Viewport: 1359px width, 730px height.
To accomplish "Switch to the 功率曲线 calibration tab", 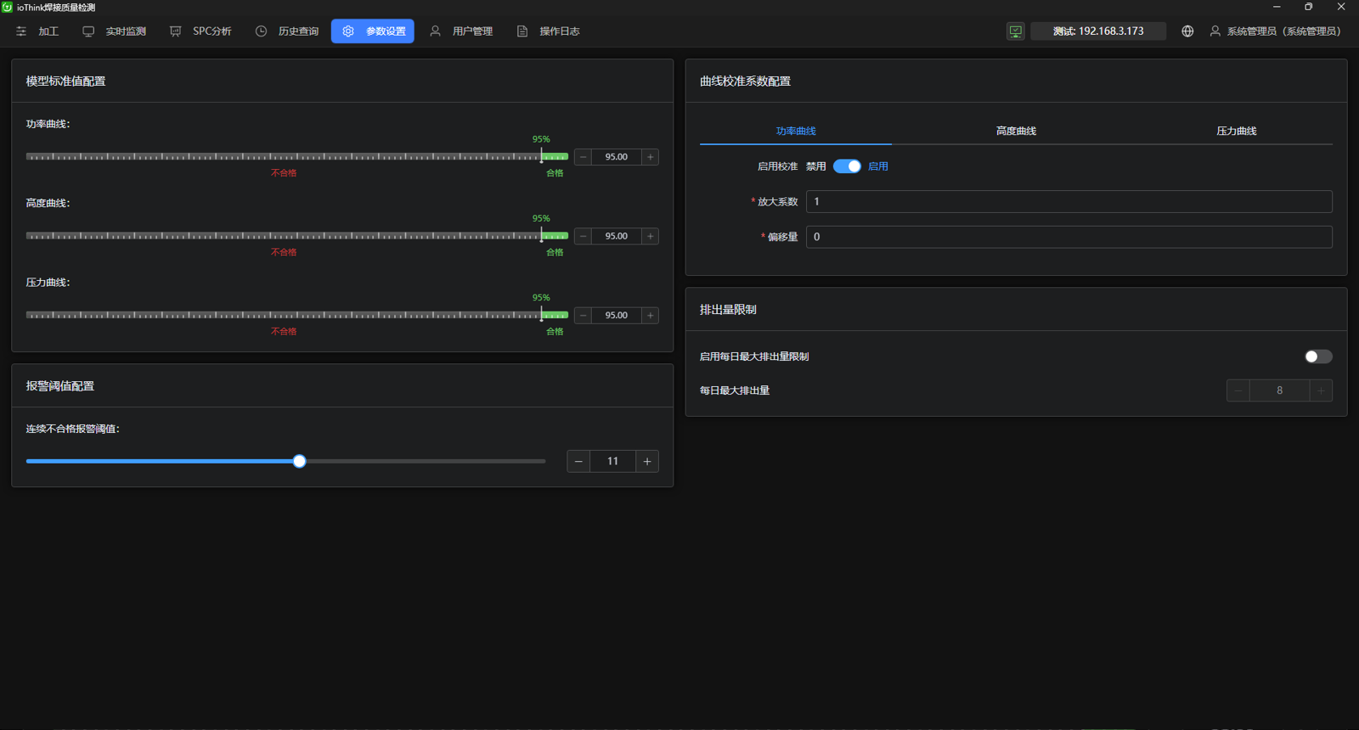I will coord(796,131).
